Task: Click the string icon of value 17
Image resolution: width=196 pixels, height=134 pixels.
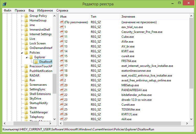Action: click(62, 66)
